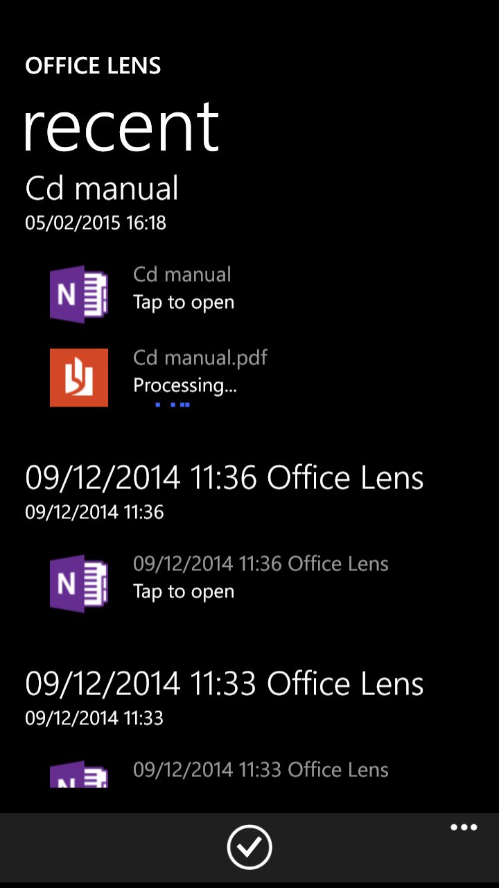Tap 'Tap to open' under 11:36 Office Lens
This screenshot has width=499, height=888.
(x=184, y=592)
